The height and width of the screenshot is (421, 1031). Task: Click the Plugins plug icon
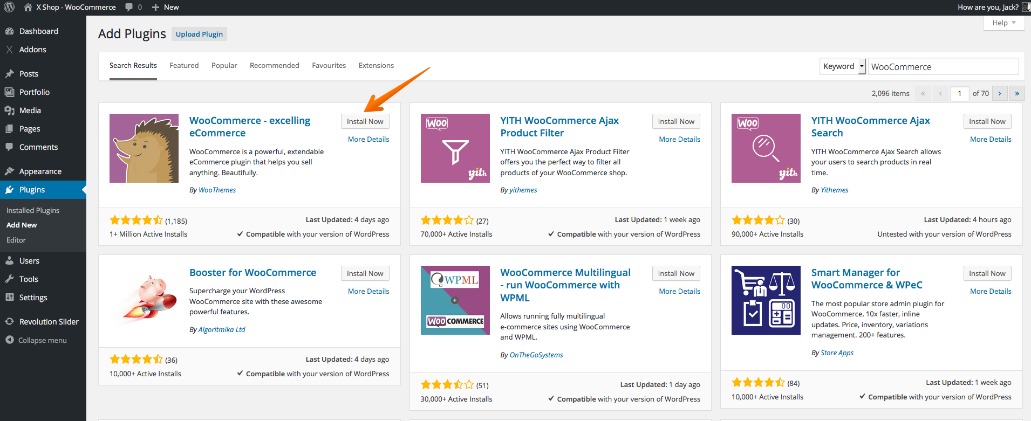[x=9, y=190]
